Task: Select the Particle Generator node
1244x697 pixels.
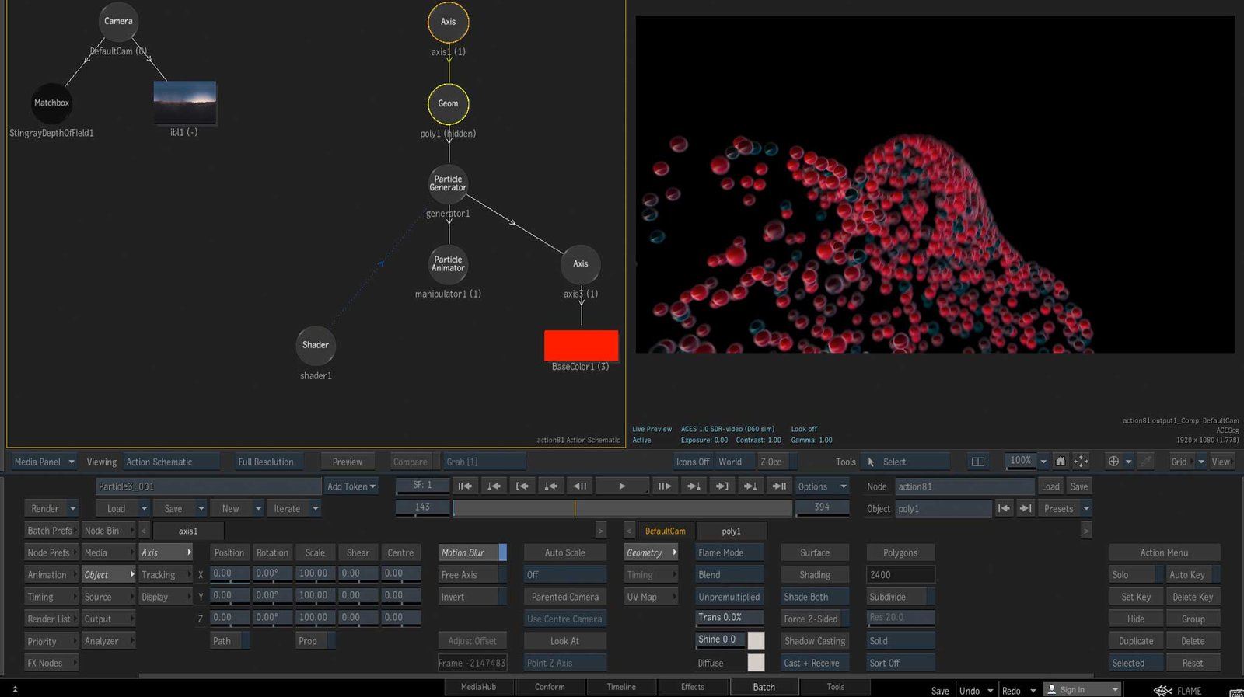Action: tap(449, 183)
